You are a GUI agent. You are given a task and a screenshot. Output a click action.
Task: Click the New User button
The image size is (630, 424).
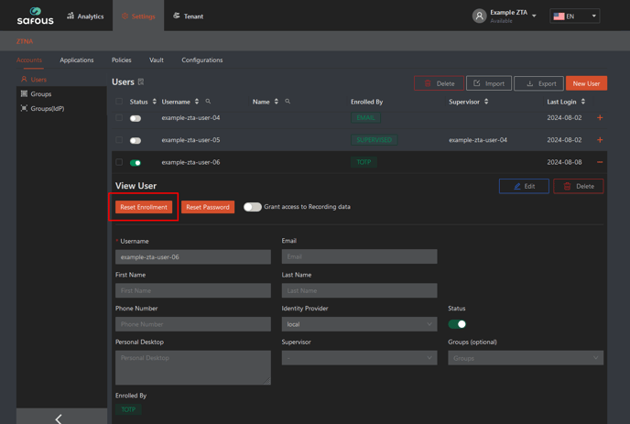(586, 83)
